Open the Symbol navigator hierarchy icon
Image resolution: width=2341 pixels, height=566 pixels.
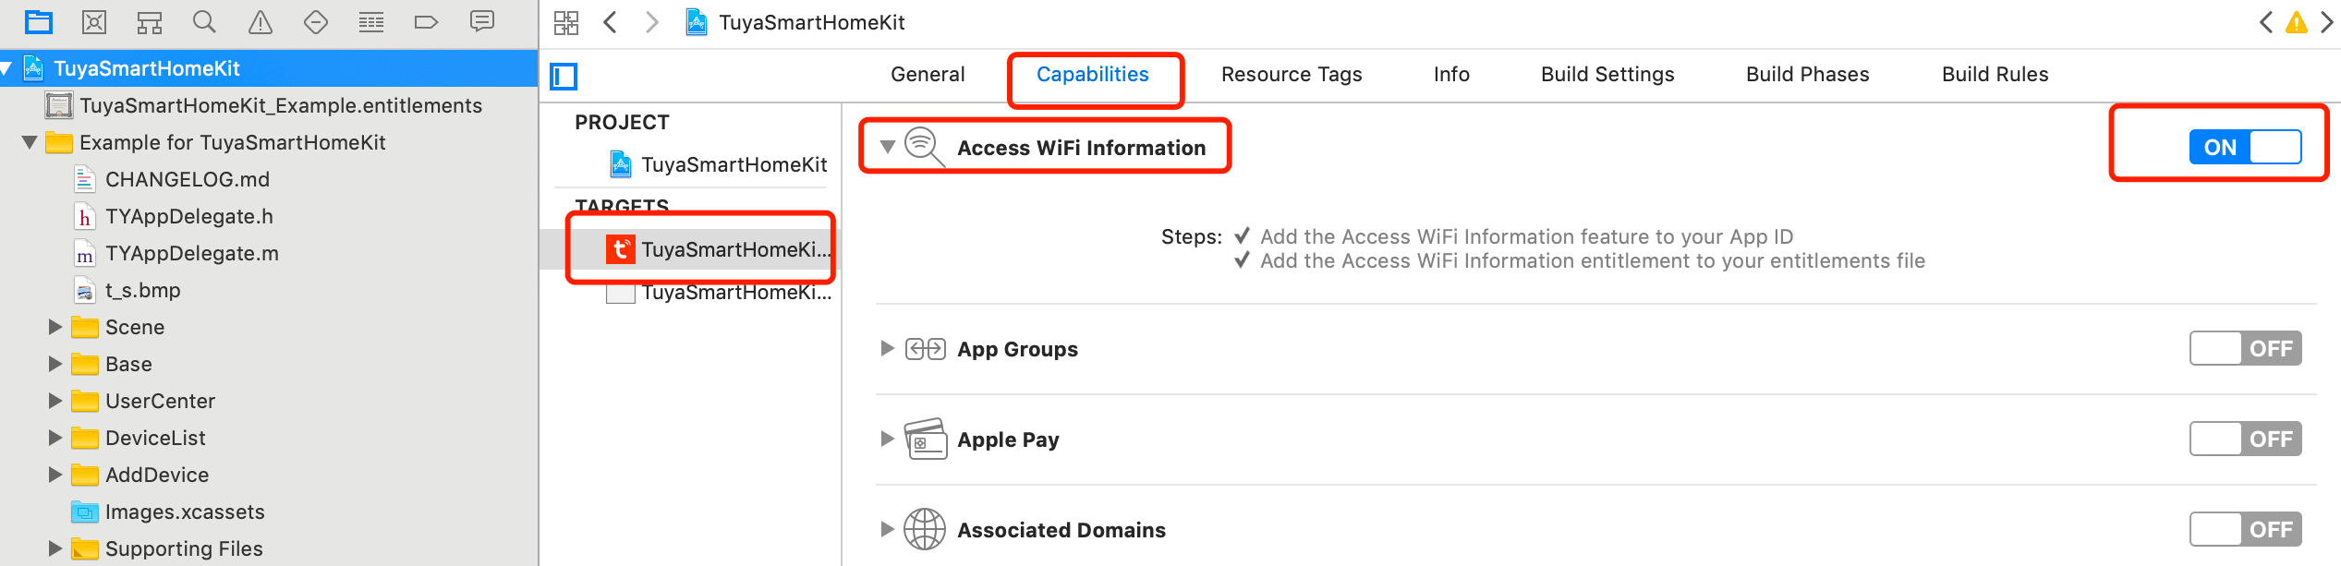[x=150, y=21]
